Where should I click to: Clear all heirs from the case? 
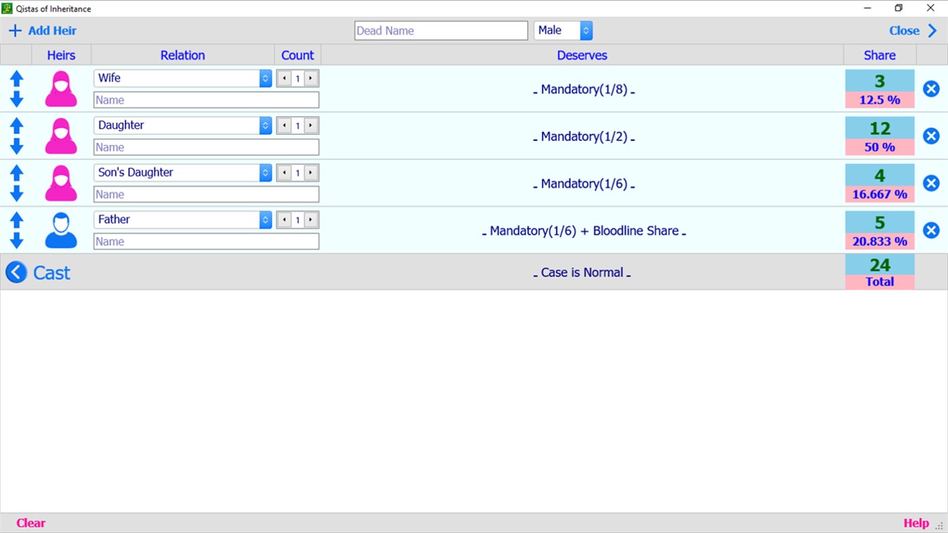pyautogui.click(x=30, y=522)
